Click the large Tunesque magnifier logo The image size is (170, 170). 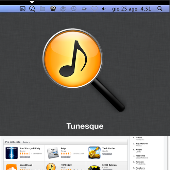point(84,70)
